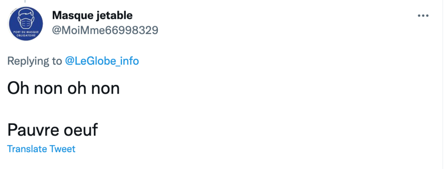Open the @LeGlobe_info mention link
445x169 pixels.
point(102,61)
